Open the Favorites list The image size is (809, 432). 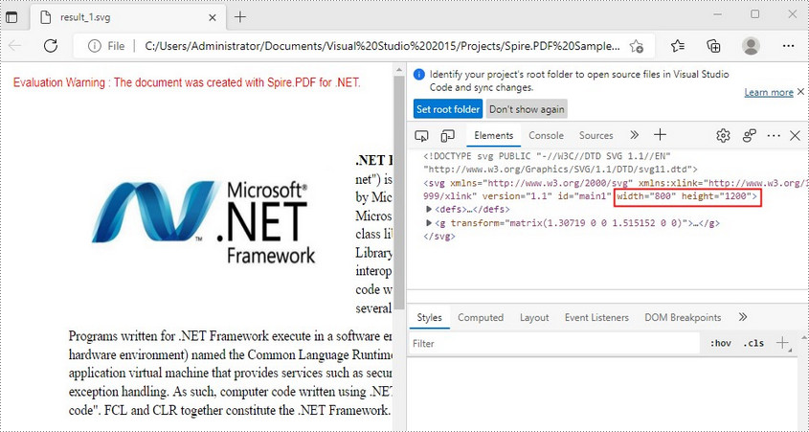tap(678, 46)
